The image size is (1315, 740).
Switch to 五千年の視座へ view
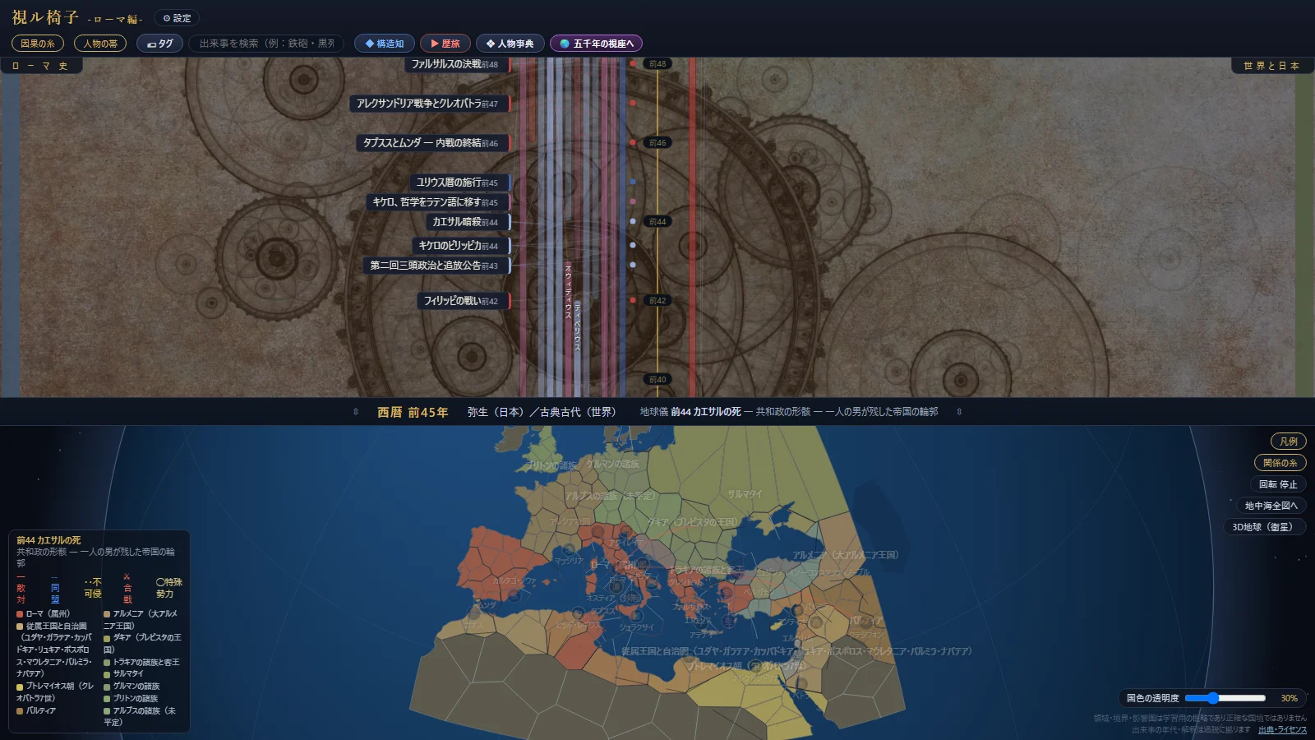tap(596, 44)
